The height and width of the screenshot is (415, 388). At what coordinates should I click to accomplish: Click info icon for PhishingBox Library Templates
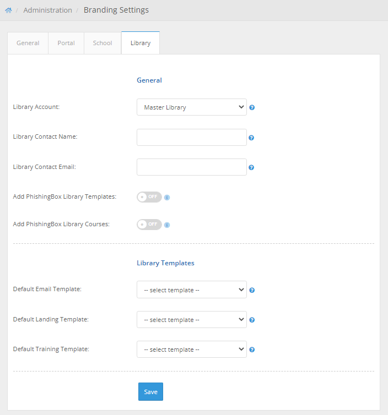coord(167,197)
